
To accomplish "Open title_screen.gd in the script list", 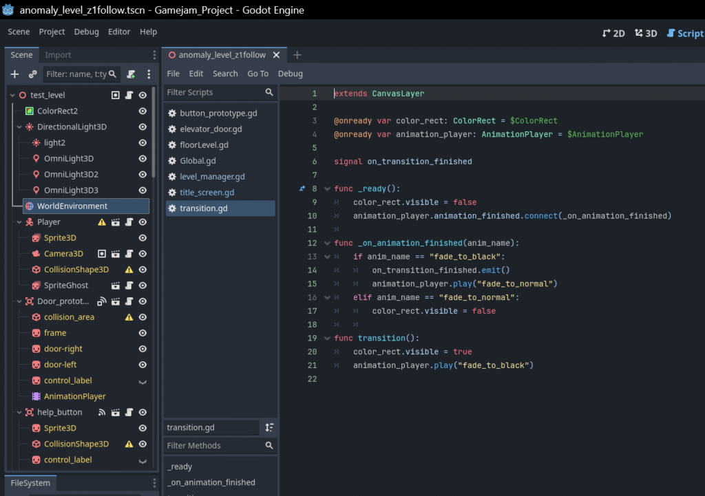I will click(x=207, y=193).
